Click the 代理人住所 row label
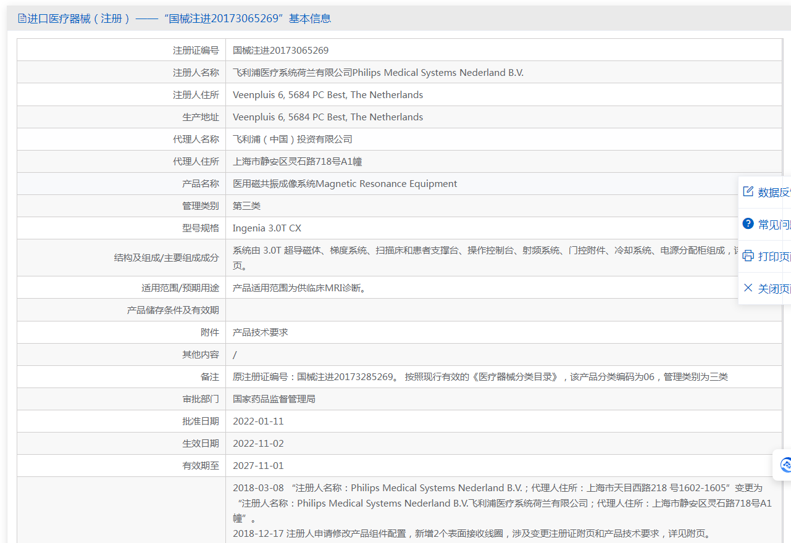 [x=196, y=161]
